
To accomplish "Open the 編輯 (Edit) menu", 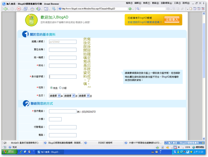I will pyautogui.click(x=138, y=3).
